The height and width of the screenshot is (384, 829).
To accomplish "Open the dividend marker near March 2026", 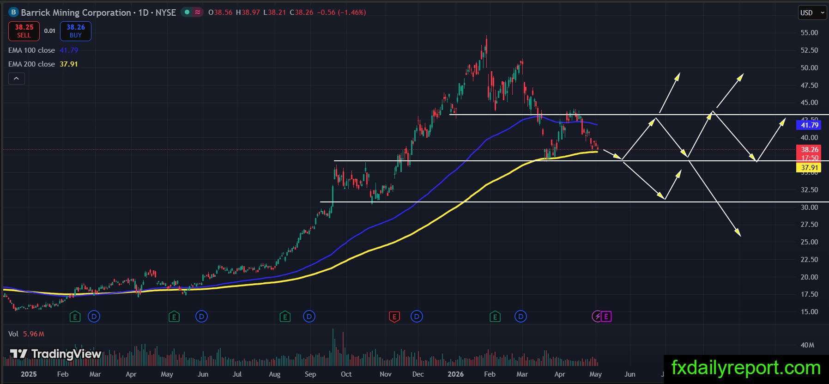I will tap(520, 317).
